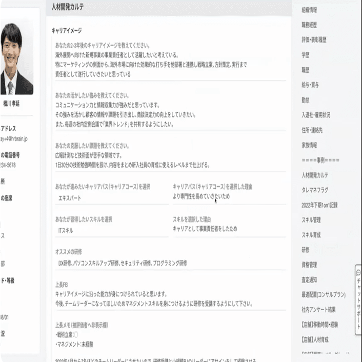The height and width of the screenshot is (362, 362).
Task: Go to 学歴 section
Action: [x=305, y=55]
